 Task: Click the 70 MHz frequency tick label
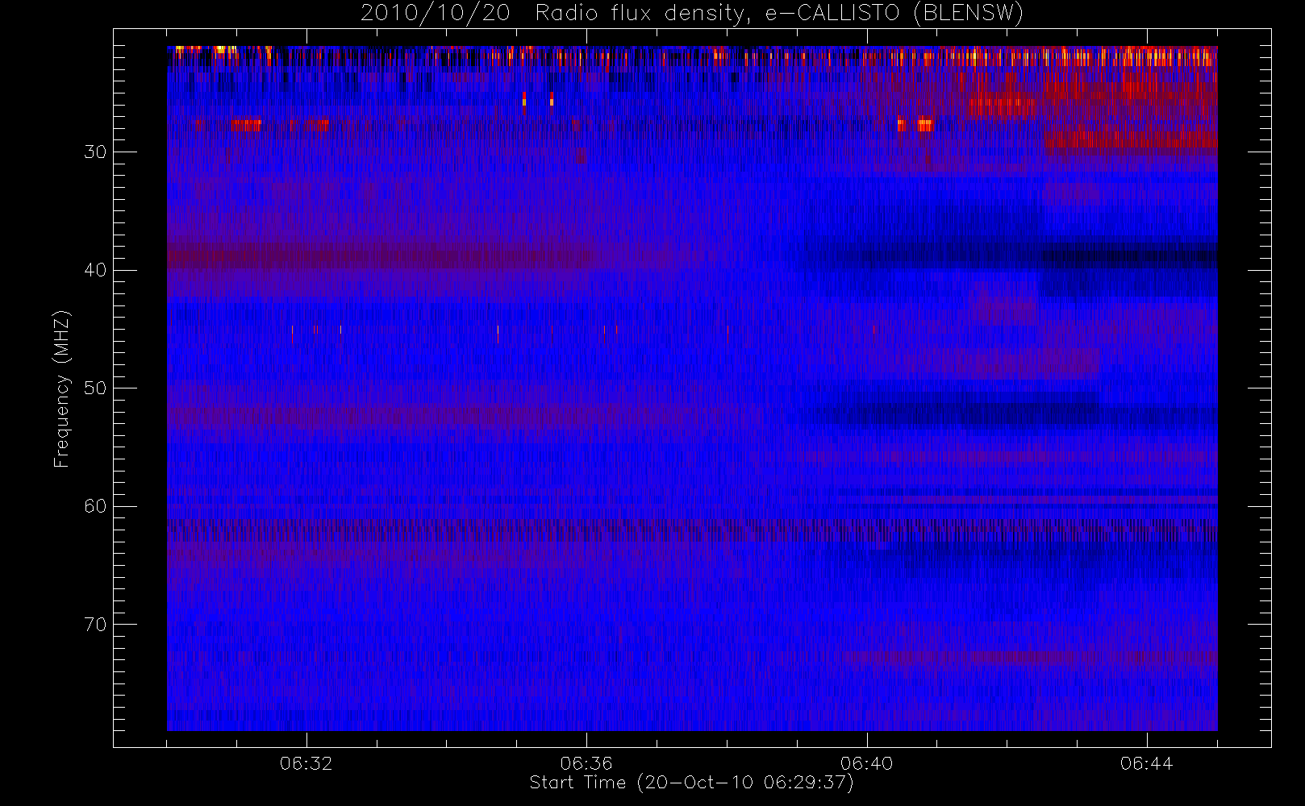coord(95,625)
